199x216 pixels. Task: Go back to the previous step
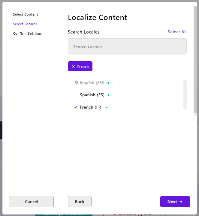pos(80,202)
